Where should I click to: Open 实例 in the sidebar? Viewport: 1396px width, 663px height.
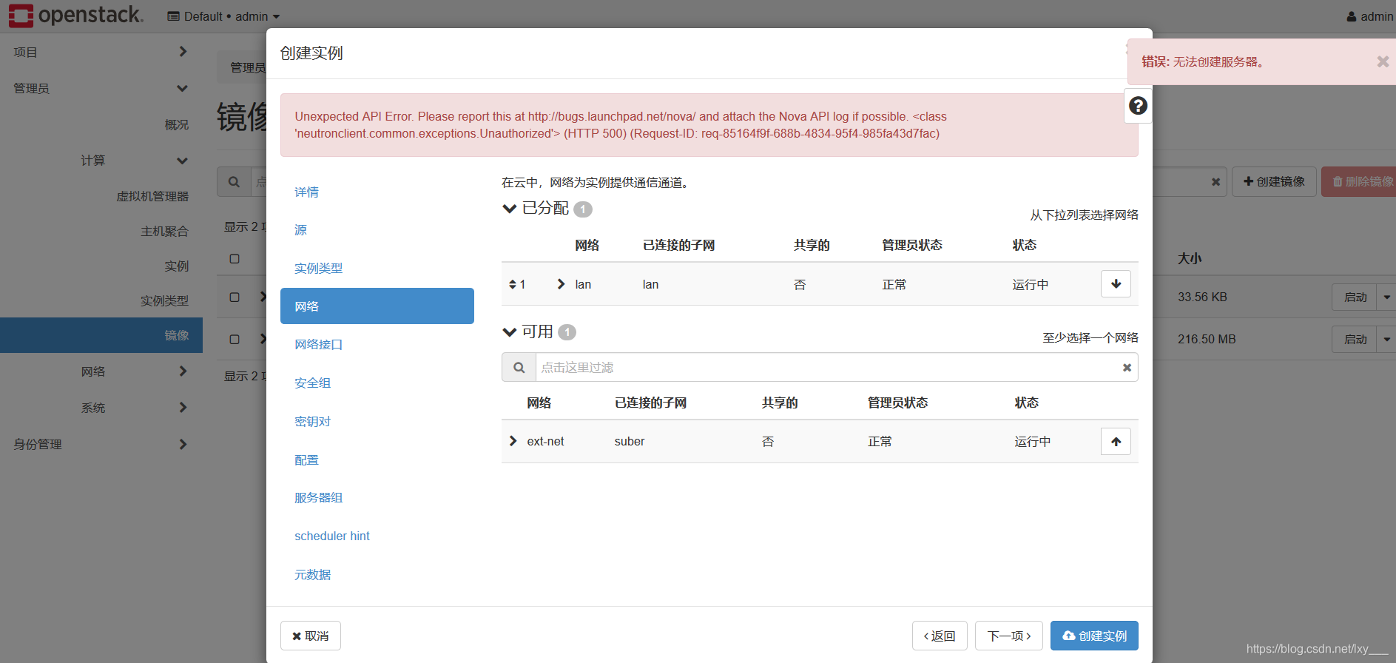[x=176, y=266]
